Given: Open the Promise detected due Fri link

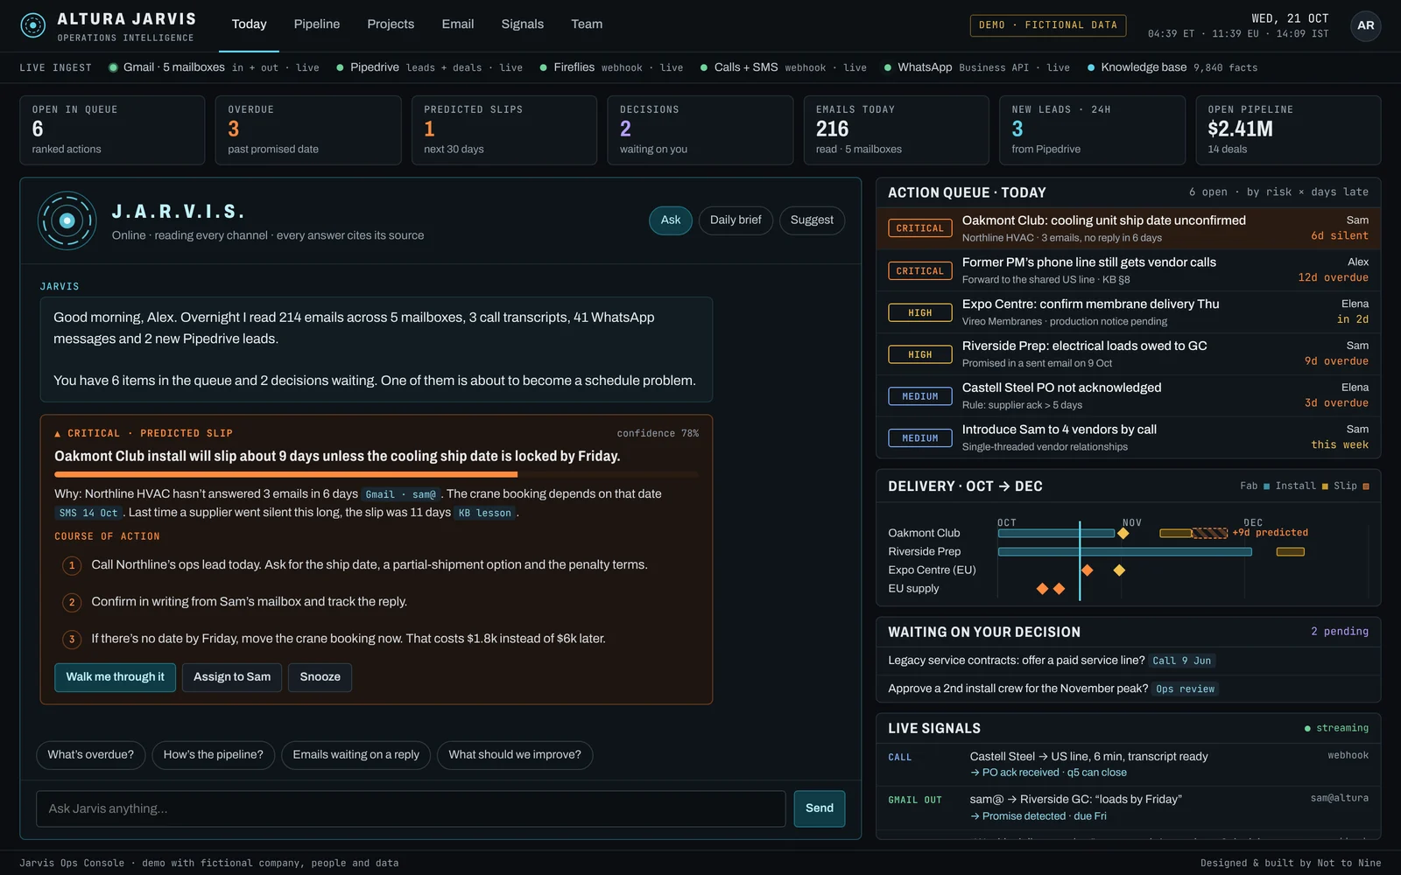Looking at the screenshot, I should [1038, 816].
